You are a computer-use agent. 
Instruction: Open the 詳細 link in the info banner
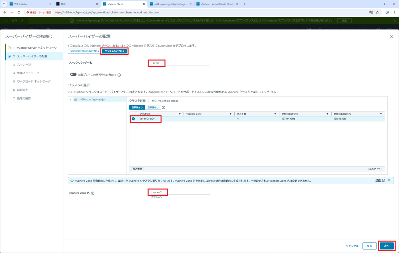[x=380, y=180]
